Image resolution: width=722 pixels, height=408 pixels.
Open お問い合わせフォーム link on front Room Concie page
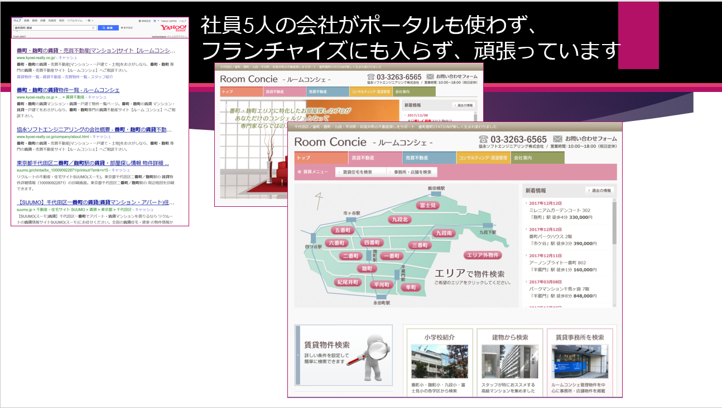[x=591, y=139]
